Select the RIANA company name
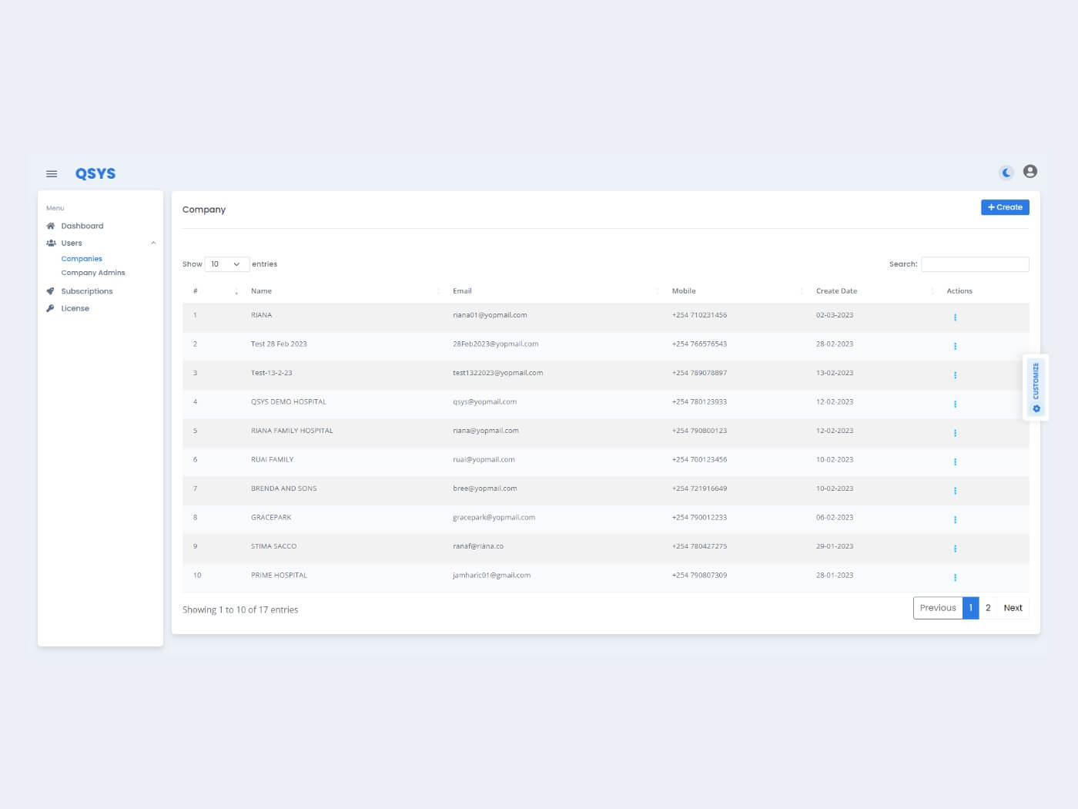 pos(261,315)
